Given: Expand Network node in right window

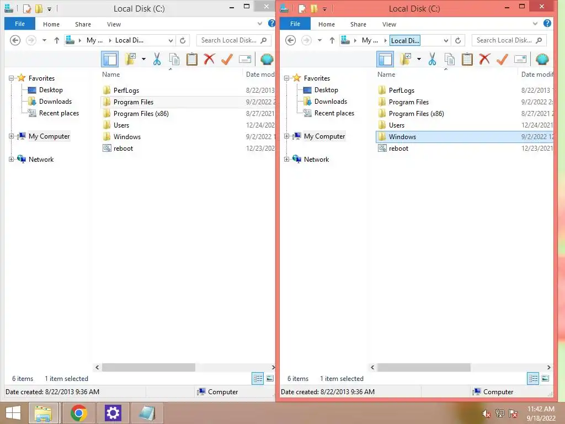Looking at the screenshot, I should point(286,160).
